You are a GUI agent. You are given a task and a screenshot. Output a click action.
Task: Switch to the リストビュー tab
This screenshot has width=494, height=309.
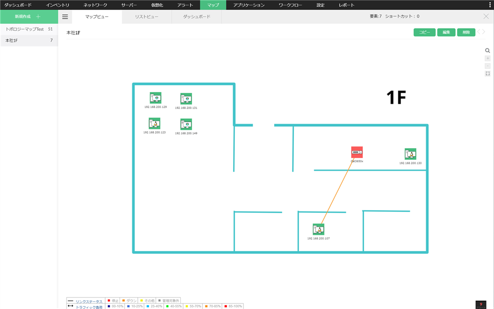pos(147,17)
